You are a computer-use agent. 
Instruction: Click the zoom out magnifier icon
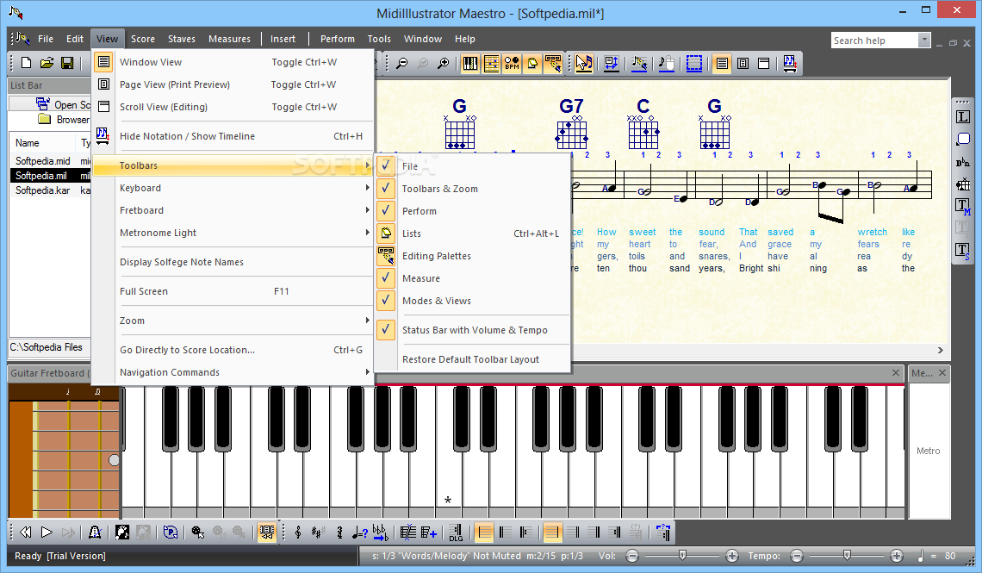point(402,63)
